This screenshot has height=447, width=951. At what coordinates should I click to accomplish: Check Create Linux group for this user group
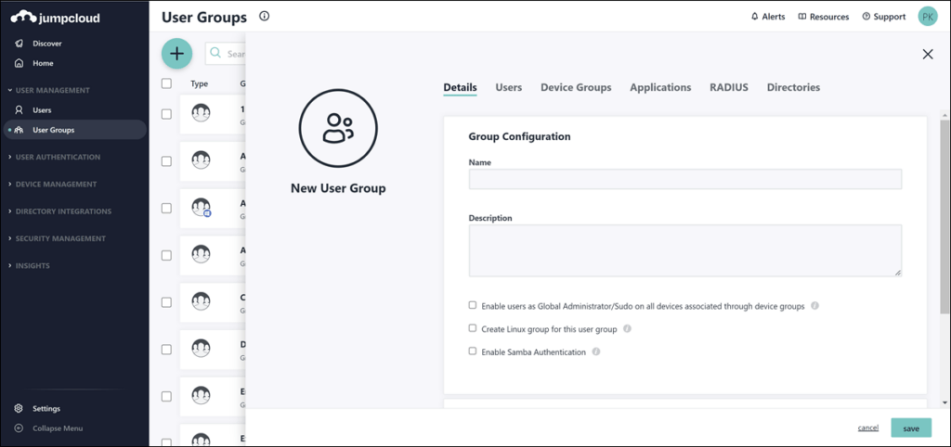pyautogui.click(x=473, y=328)
